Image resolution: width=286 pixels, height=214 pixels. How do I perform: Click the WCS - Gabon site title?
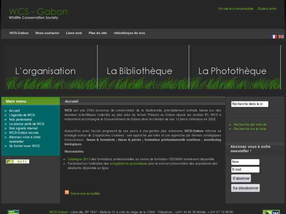click(38, 12)
